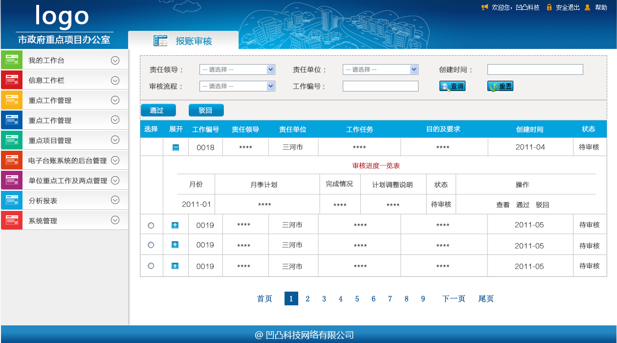Click the person icon next to 帮助
The height and width of the screenshot is (343, 617).
tap(588, 7)
